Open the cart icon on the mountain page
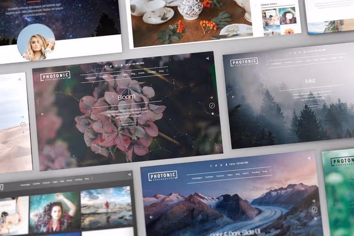This screenshot has height=236, width=354. (x=270, y=170)
